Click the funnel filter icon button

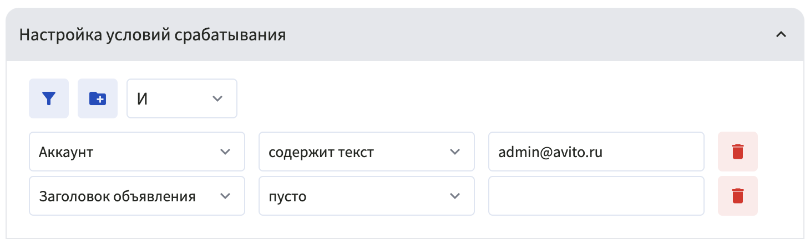point(49,98)
